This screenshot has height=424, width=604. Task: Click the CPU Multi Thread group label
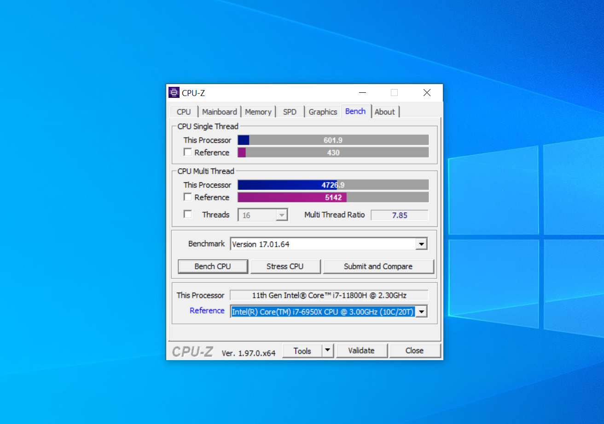tap(206, 171)
